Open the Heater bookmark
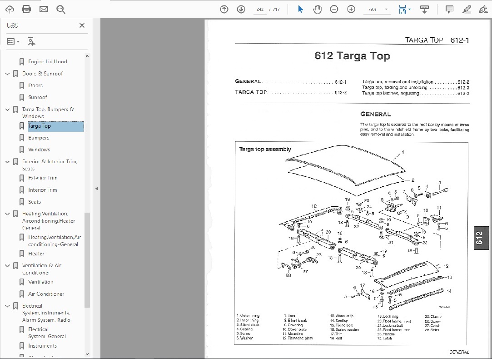 click(x=36, y=254)
